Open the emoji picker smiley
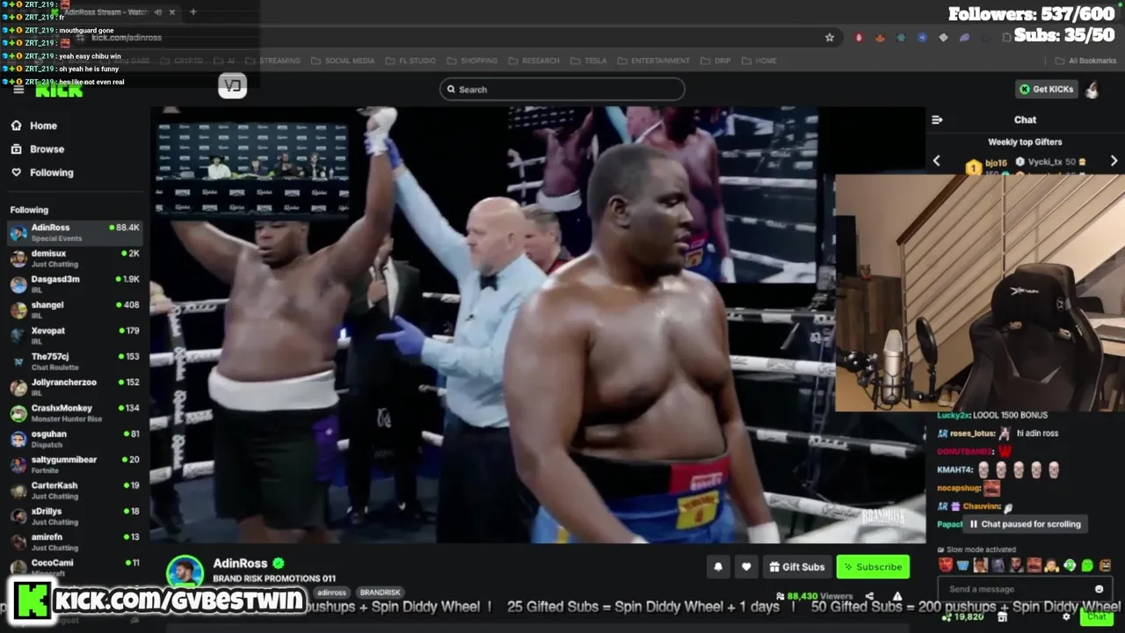 coord(1099,589)
